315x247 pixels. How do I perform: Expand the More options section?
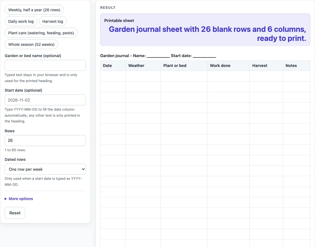19,199
